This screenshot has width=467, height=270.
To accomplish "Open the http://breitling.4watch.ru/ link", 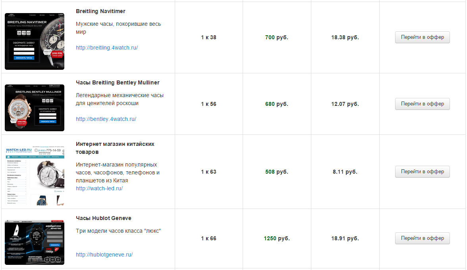I will [x=107, y=48].
